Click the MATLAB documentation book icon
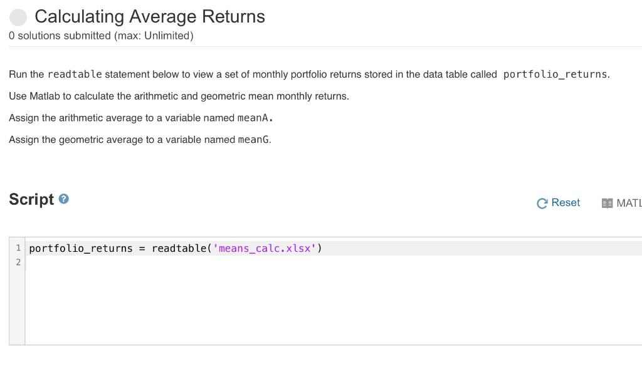Viewport: 642px width, 389px height. (x=607, y=203)
